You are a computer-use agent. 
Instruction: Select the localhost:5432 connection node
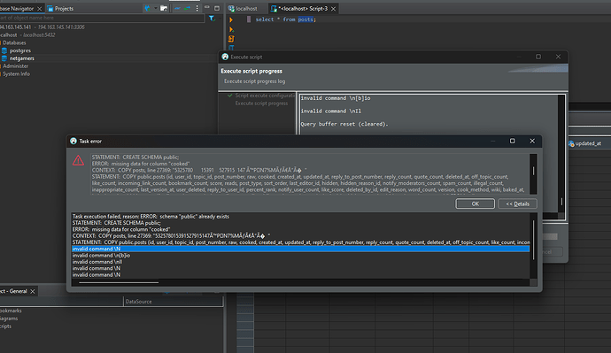[x=27, y=35]
